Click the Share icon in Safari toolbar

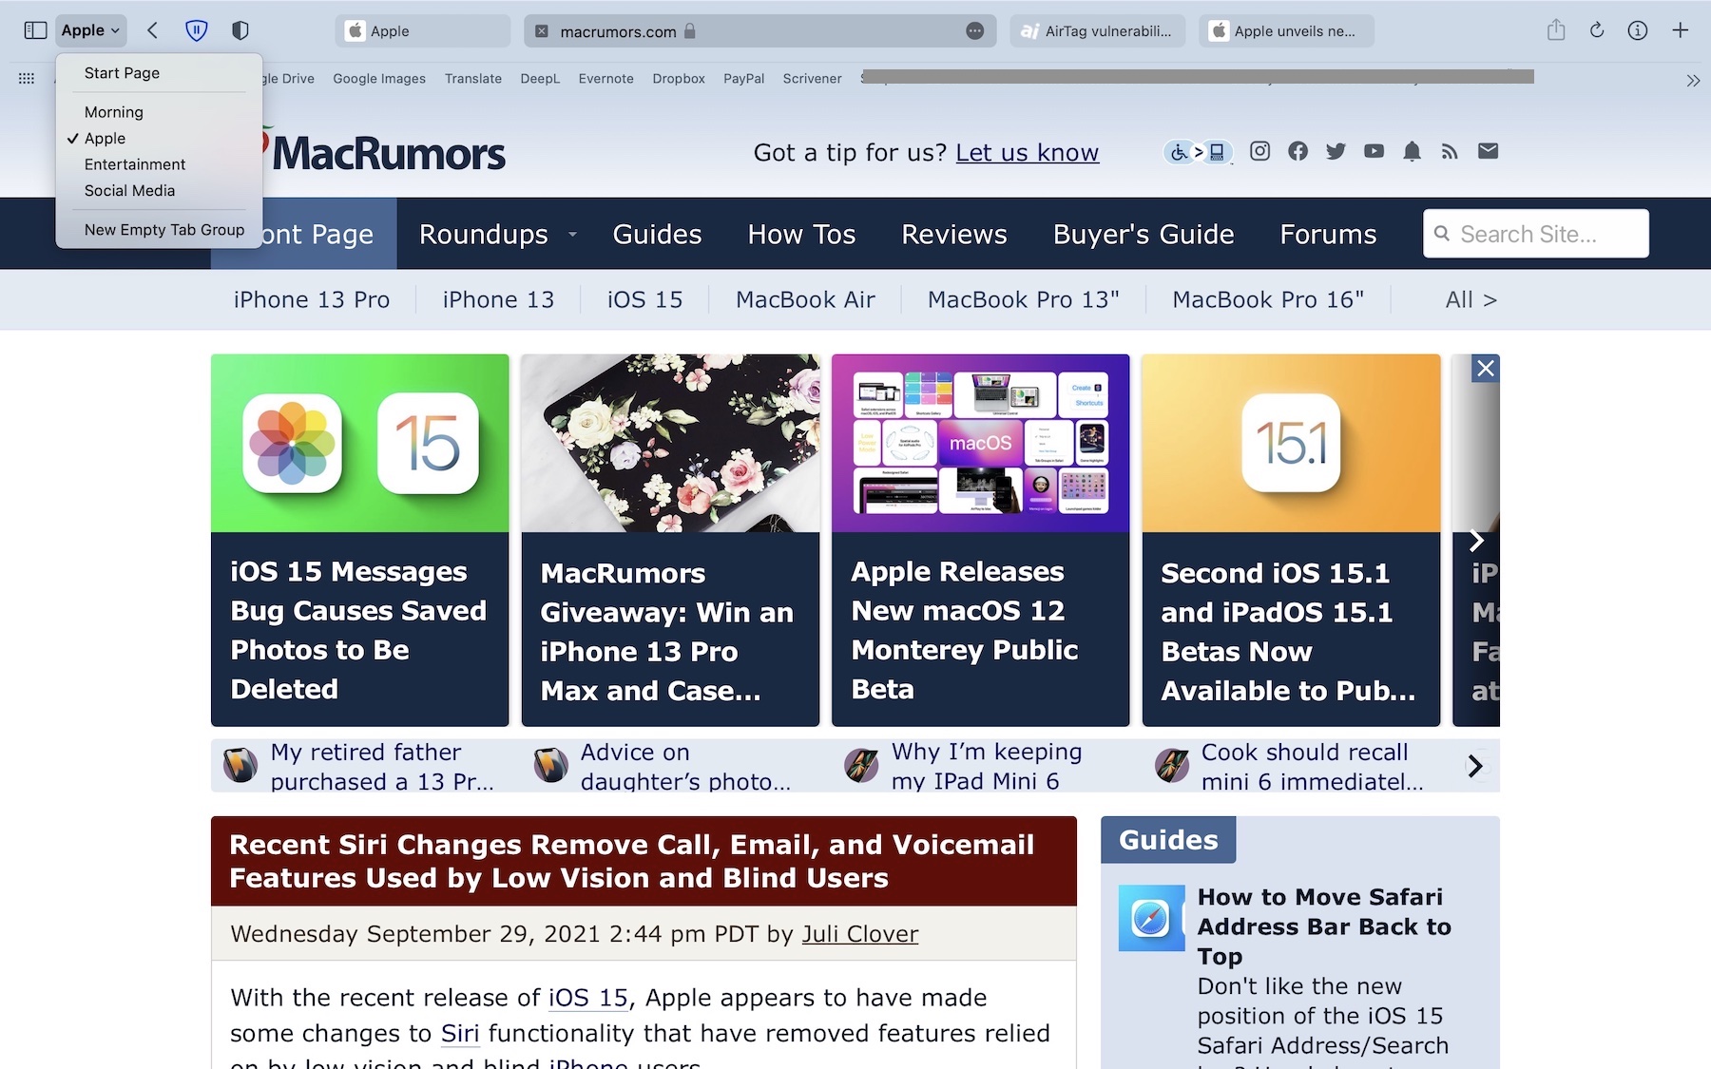(x=1556, y=30)
